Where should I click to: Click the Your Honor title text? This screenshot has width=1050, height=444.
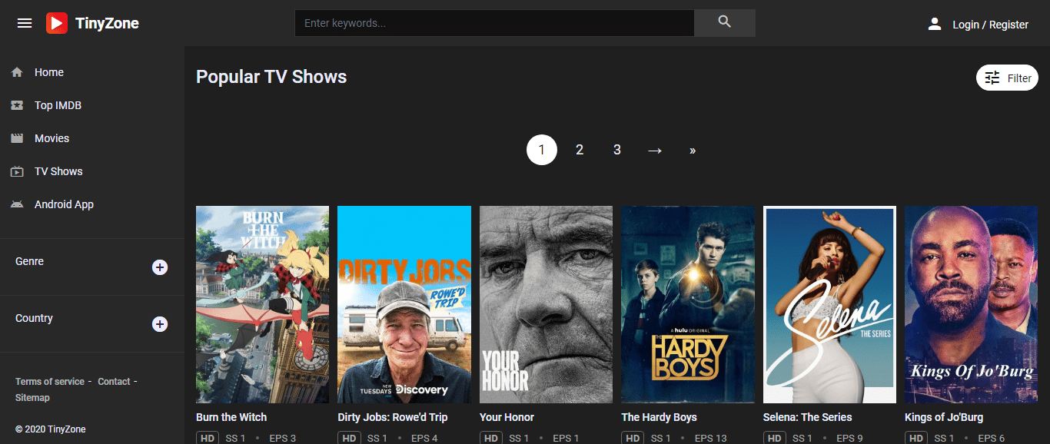pyautogui.click(x=507, y=417)
